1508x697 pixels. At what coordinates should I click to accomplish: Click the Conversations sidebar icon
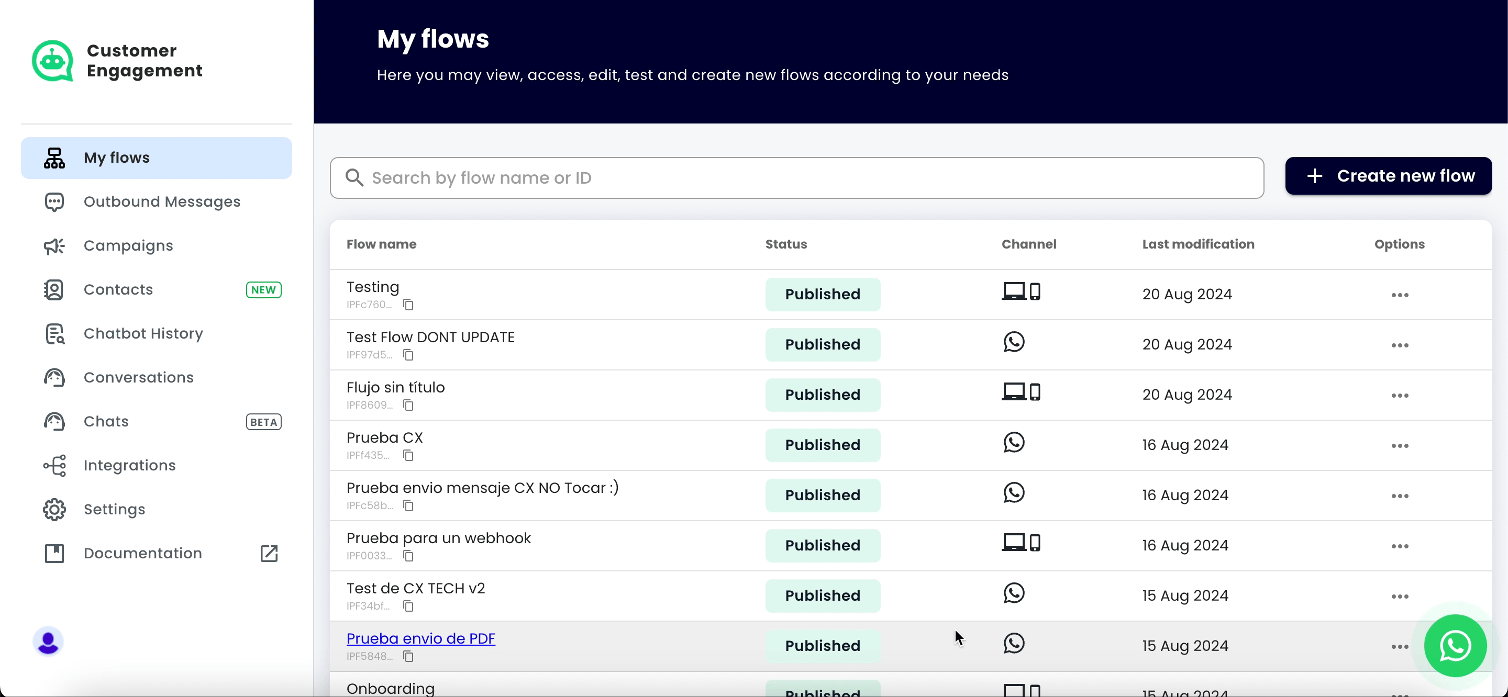point(55,377)
